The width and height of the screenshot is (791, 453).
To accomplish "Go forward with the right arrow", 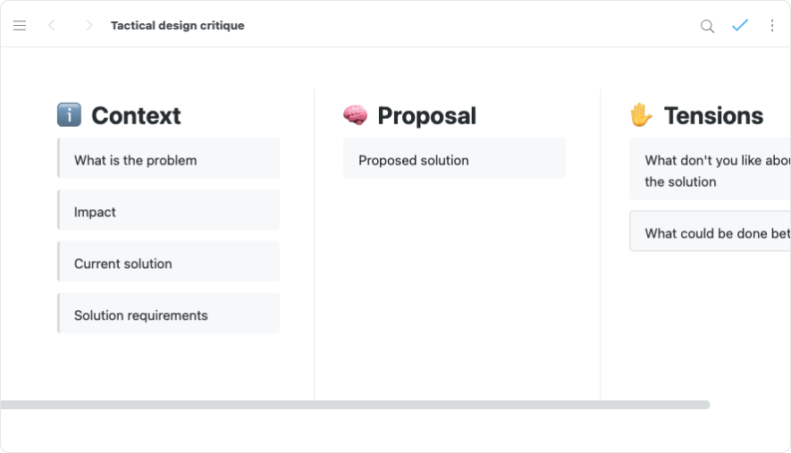I will coord(88,26).
